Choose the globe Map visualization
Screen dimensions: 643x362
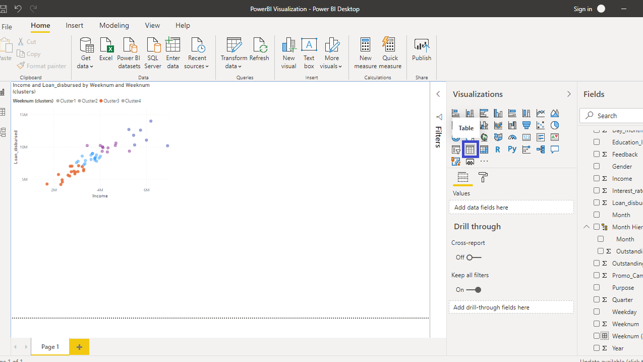coord(484,137)
